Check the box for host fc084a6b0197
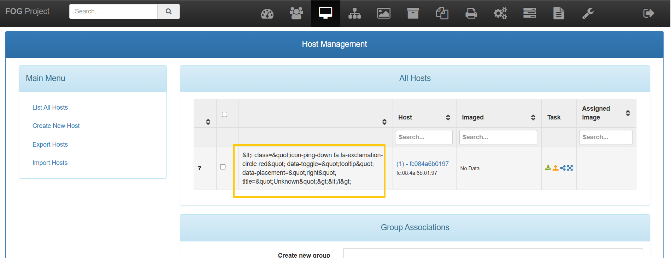Screen dimensions: 671x258 [223, 167]
